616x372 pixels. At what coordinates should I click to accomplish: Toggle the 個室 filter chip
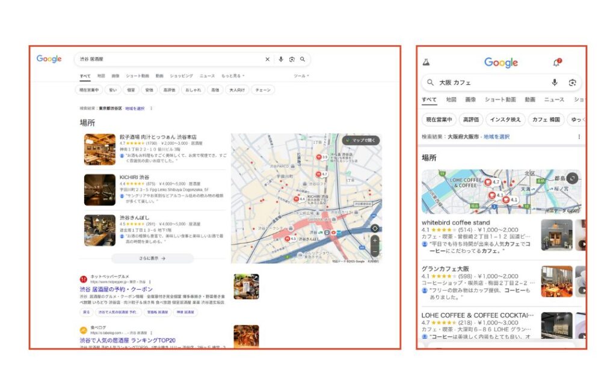tap(131, 90)
